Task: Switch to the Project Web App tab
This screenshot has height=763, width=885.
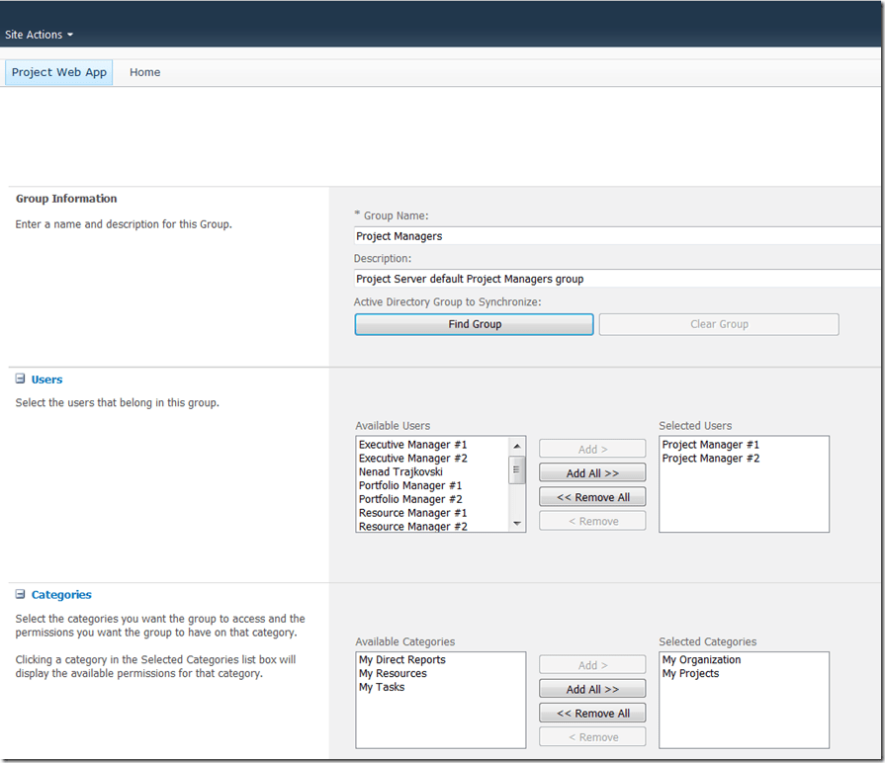Action: pos(59,72)
